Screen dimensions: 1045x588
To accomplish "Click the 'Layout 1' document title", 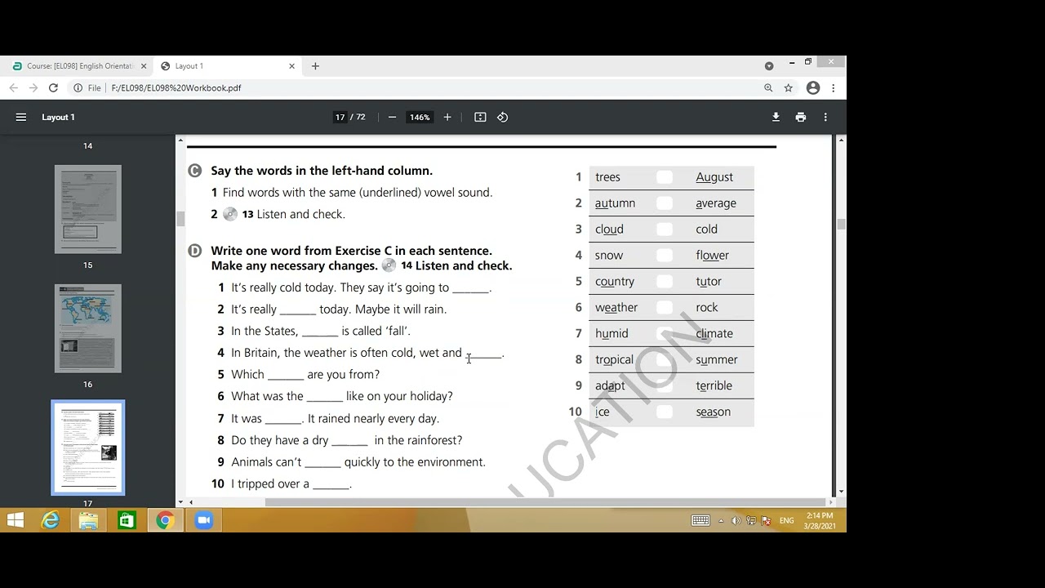I will (58, 118).
